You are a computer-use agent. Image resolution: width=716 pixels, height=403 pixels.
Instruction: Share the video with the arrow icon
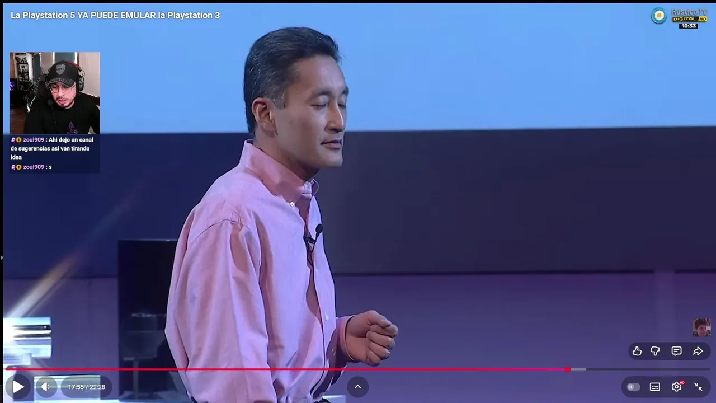(698, 351)
